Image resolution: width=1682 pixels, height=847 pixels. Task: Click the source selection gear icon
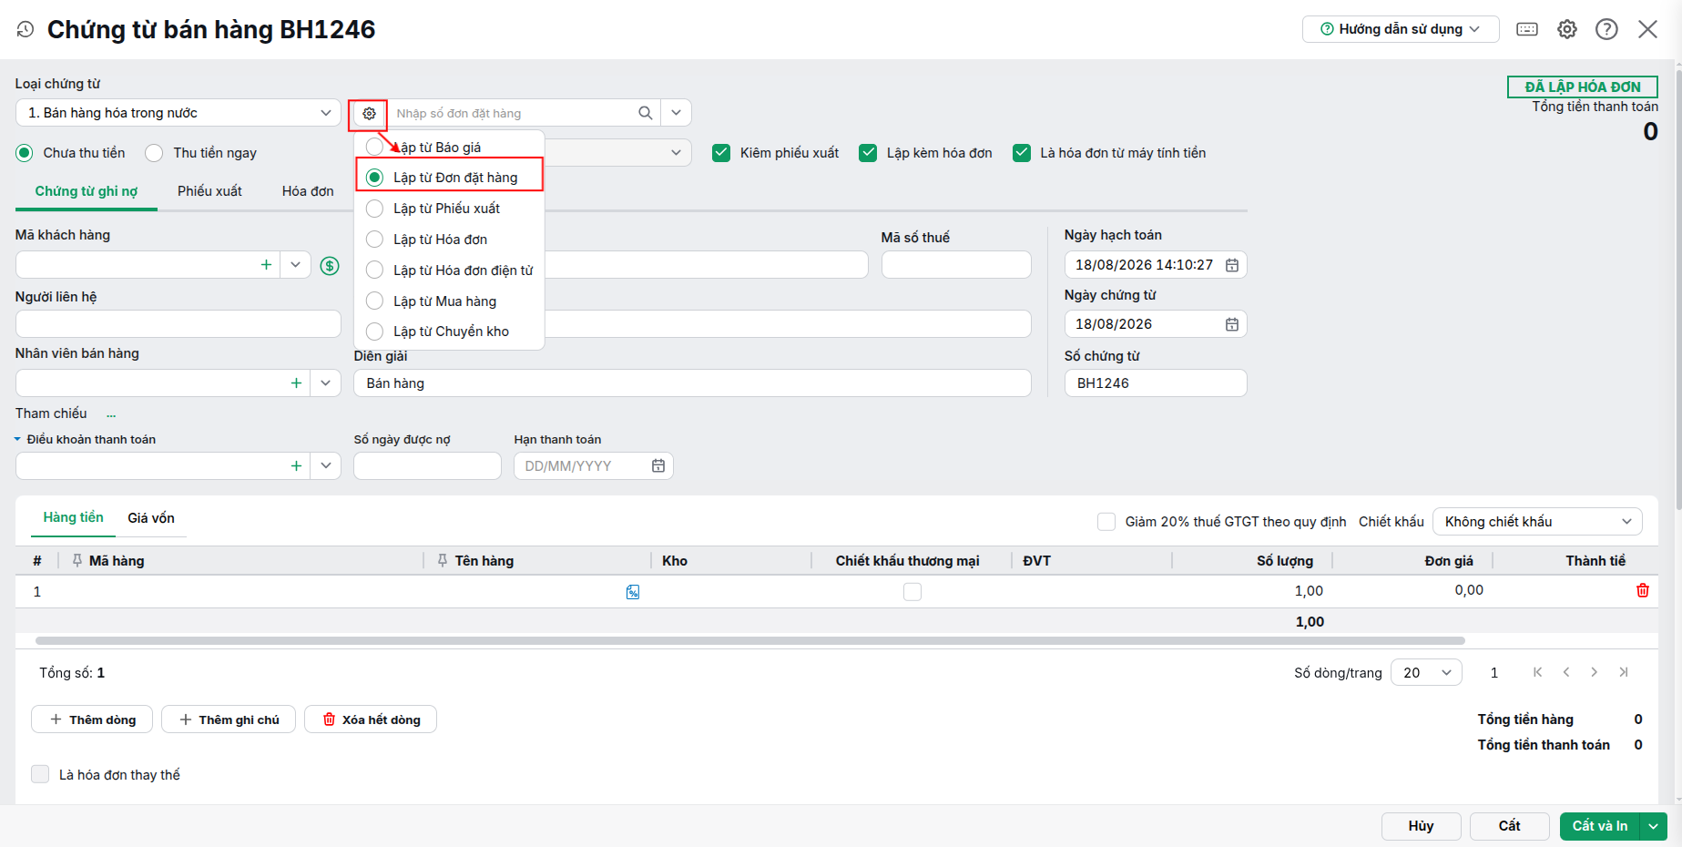click(369, 114)
